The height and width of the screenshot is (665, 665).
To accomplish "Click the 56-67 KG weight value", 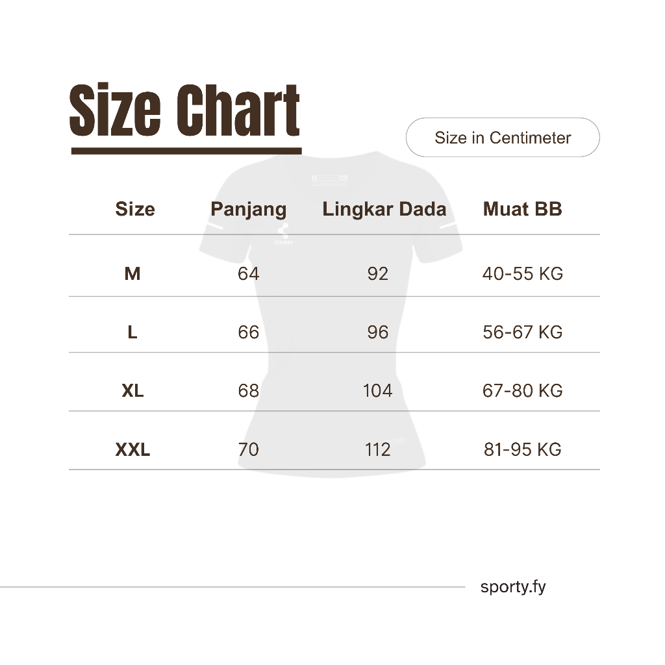I will click(523, 332).
